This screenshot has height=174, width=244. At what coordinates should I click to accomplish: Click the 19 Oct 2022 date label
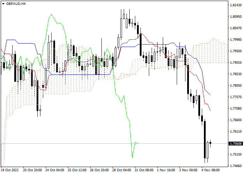[x=10, y=170]
